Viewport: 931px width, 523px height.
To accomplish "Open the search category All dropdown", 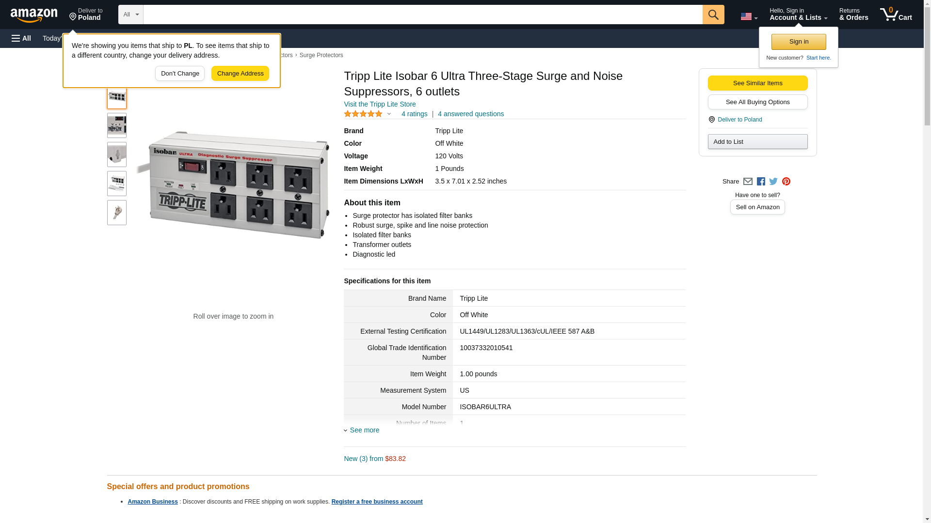I will pyautogui.click(x=130, y=15).
